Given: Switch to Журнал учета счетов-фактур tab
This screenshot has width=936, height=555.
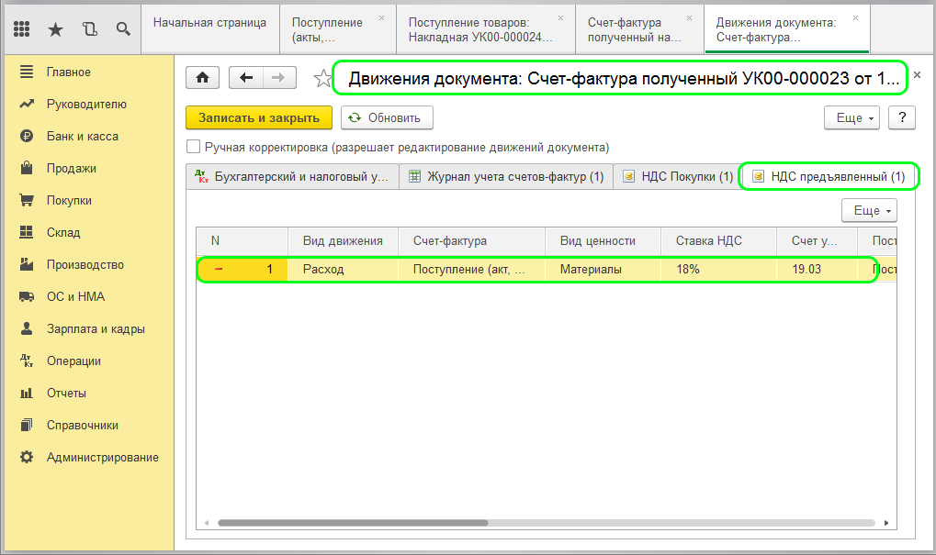Looking at the screenshot, I should coord(506,177).
